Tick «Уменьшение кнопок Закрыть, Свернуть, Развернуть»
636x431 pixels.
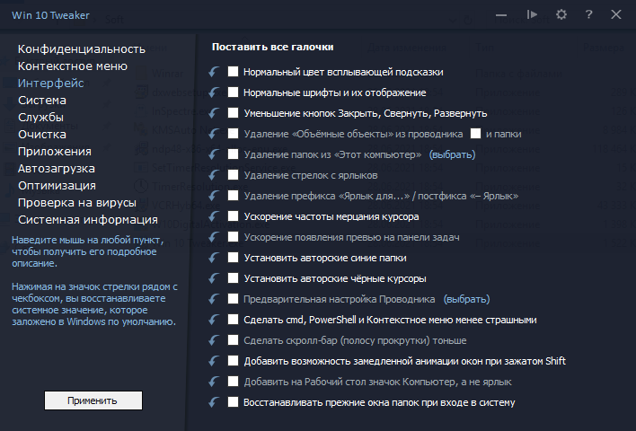(x=233, y=113)
